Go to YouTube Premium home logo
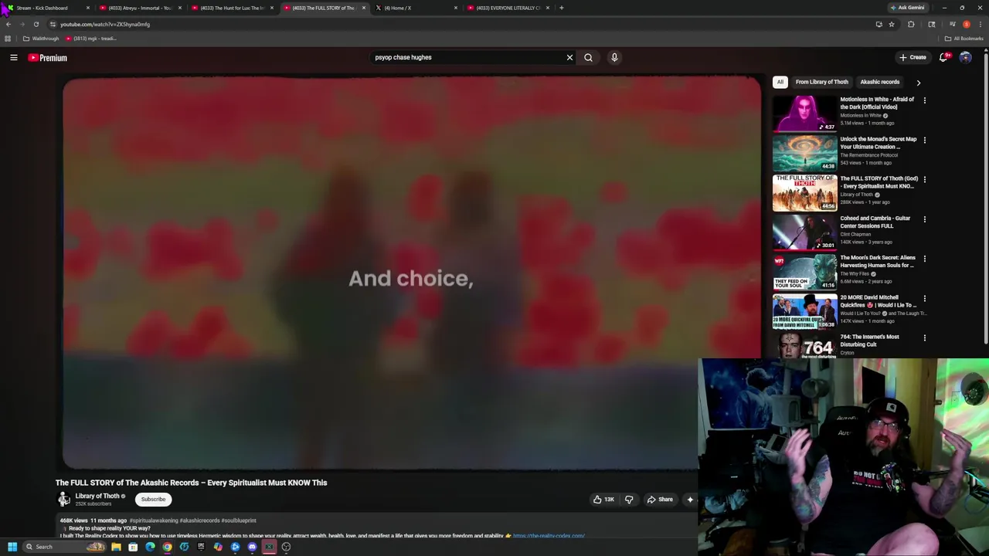The width and height of the screenshot is (989, 556). (x=48, y=58)
